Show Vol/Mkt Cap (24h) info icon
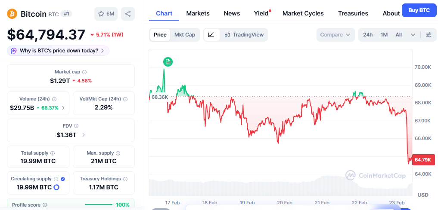 [x=125, y=99]
